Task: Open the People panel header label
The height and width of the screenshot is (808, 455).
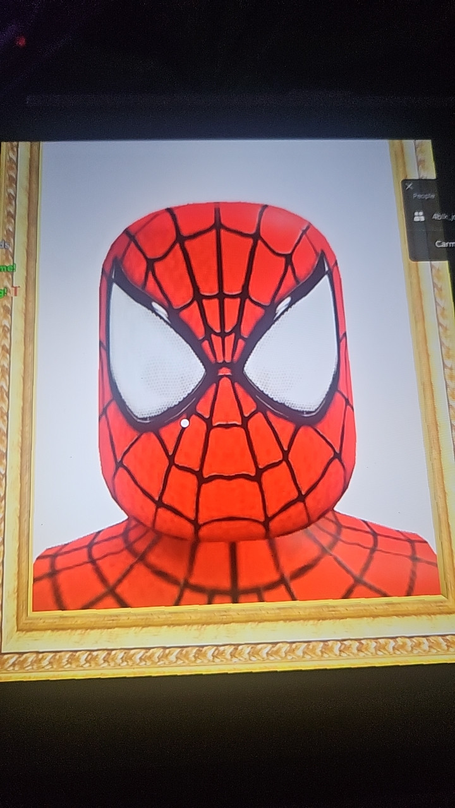Action: tap(423, 196)
